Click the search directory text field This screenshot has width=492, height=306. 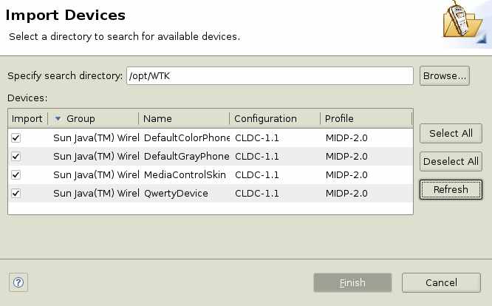(270, 75)
